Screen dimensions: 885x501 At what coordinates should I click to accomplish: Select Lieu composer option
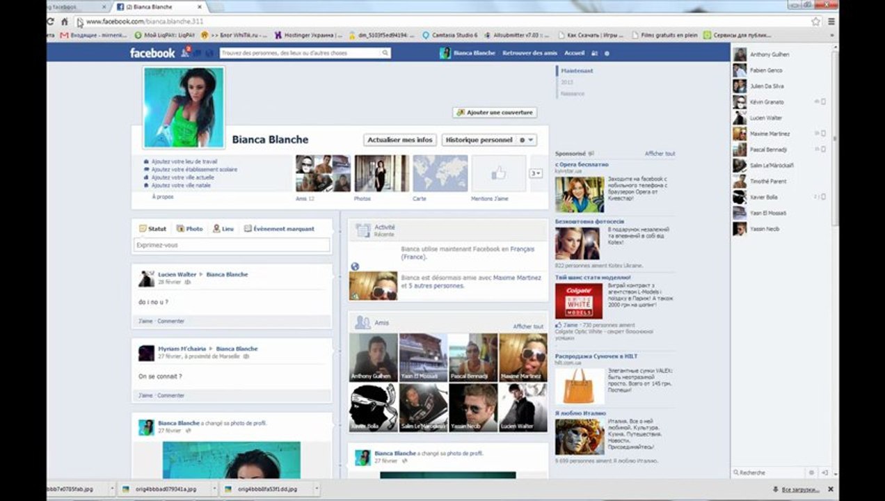click(223, 228)
